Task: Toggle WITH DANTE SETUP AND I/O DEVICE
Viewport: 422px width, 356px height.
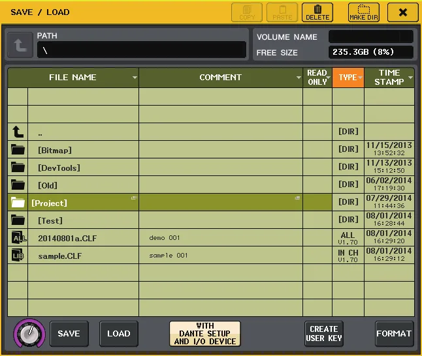Action: tap(205, 333)
